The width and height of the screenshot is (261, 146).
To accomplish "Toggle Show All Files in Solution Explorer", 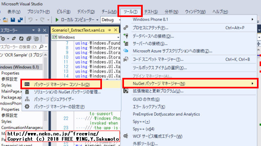I will tap(36, 39).
